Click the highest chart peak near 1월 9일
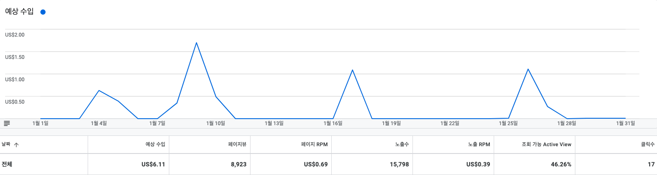 click(x=196, y=43)
